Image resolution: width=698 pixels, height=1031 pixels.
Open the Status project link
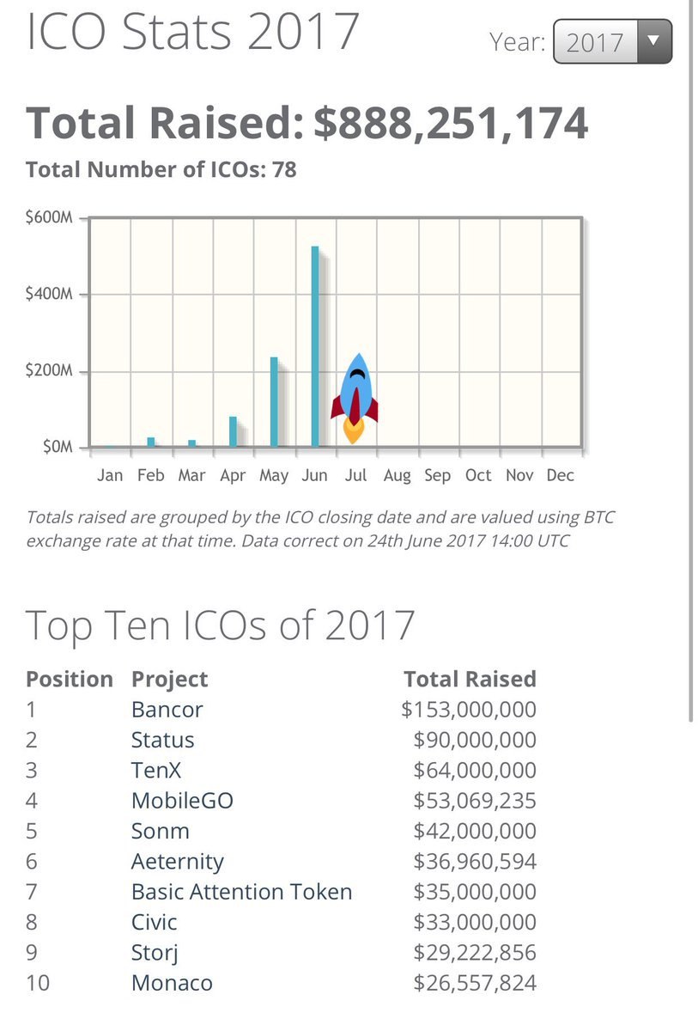[x=163, y=740]
